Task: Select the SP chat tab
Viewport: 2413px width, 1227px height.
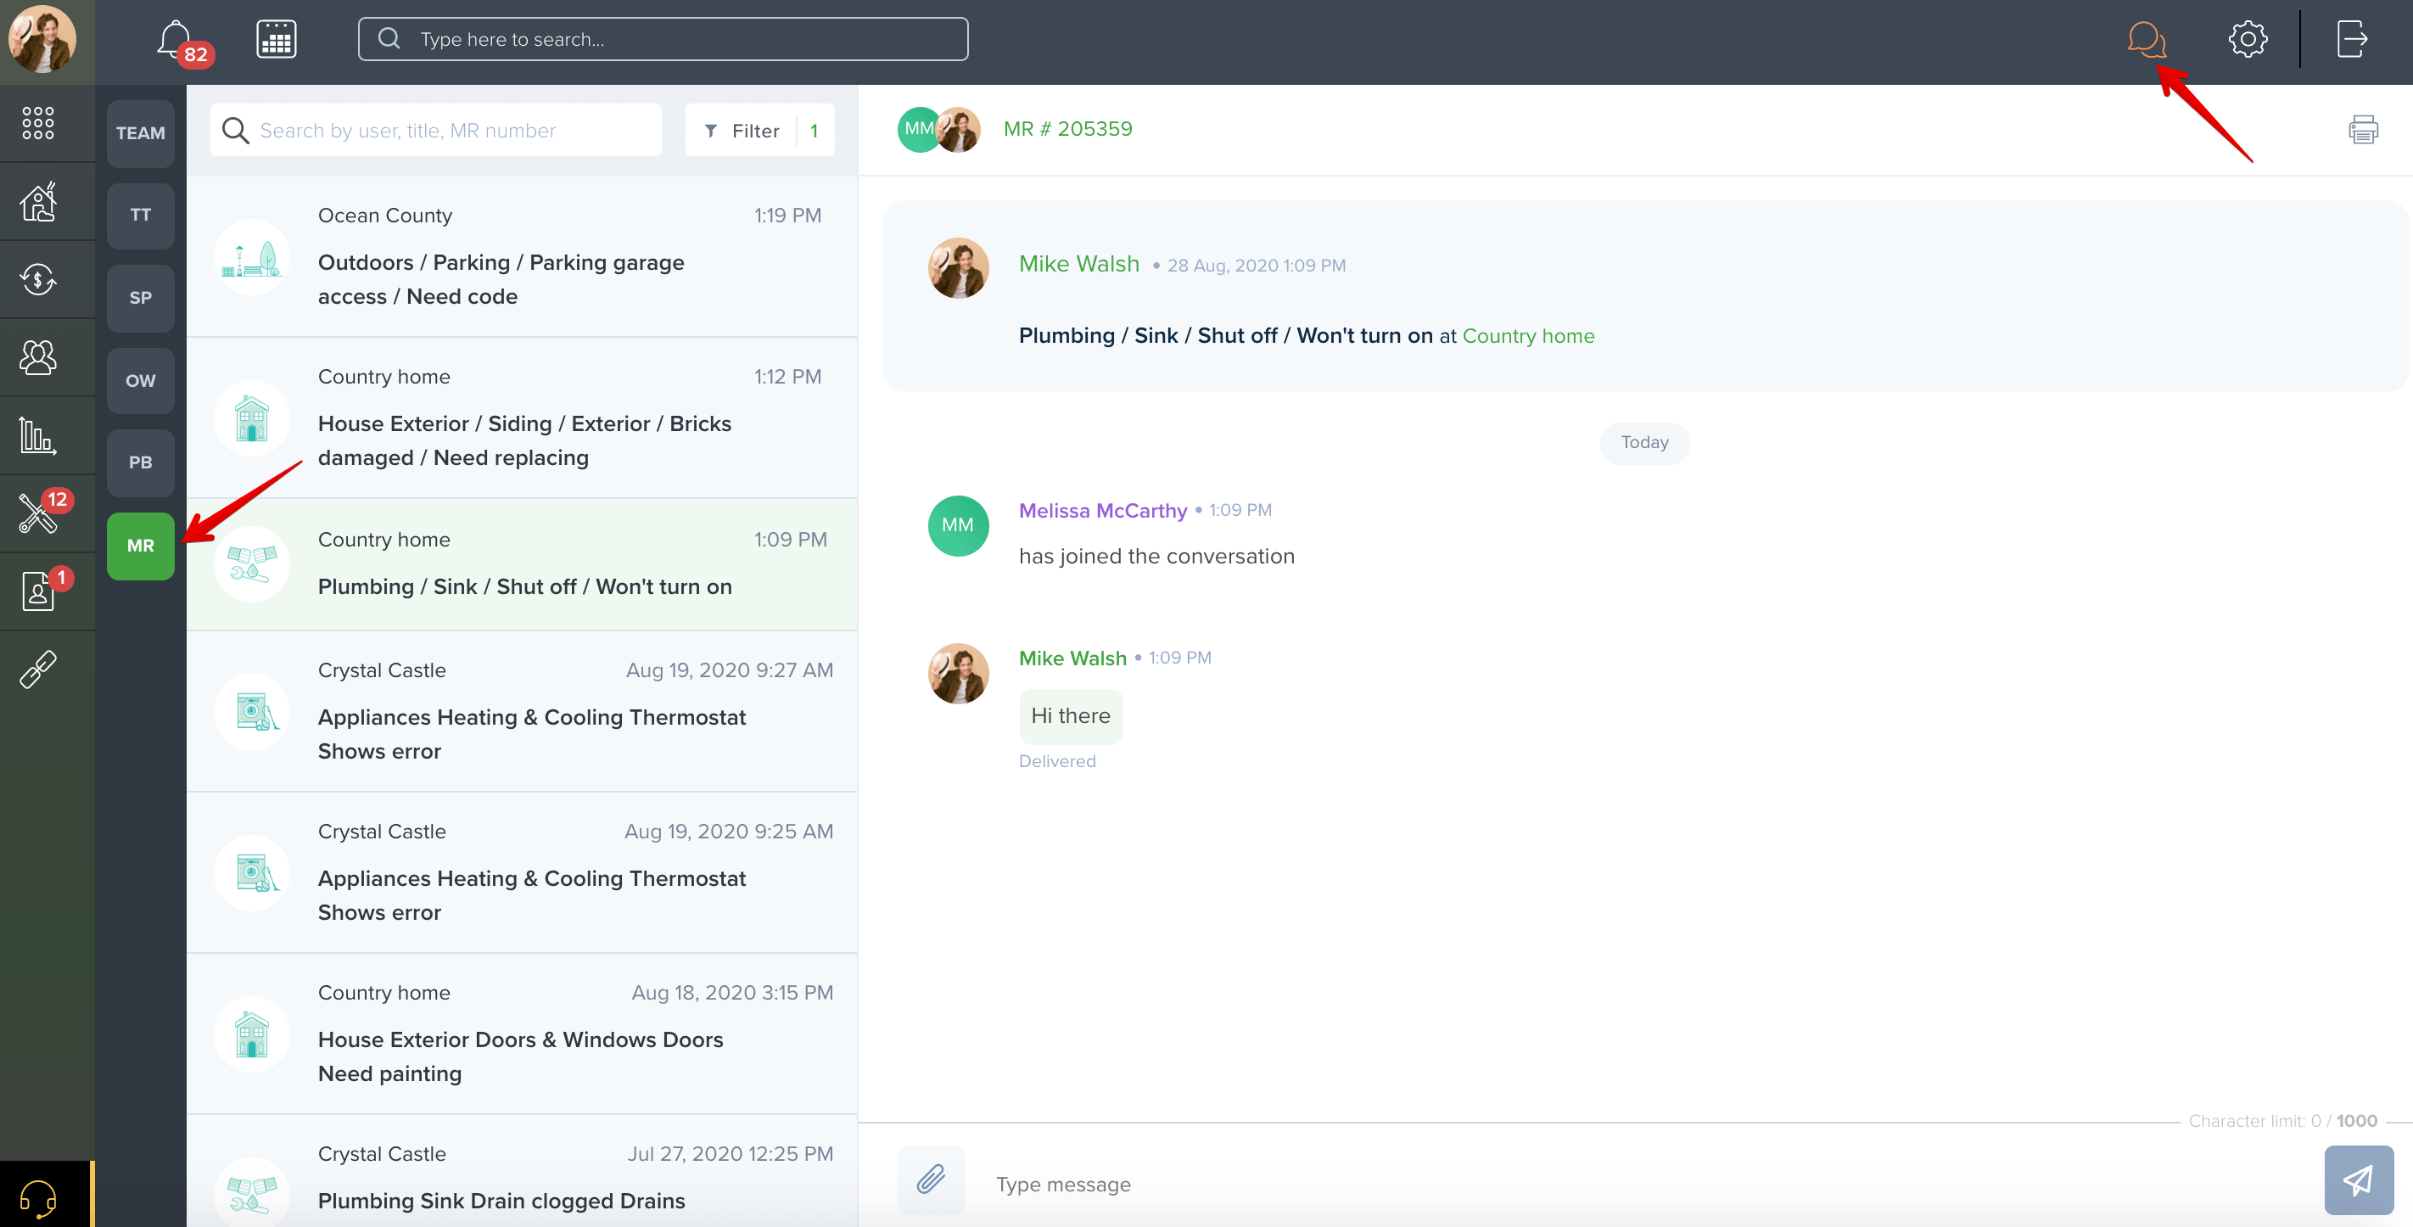Action: tap(141, 298)
